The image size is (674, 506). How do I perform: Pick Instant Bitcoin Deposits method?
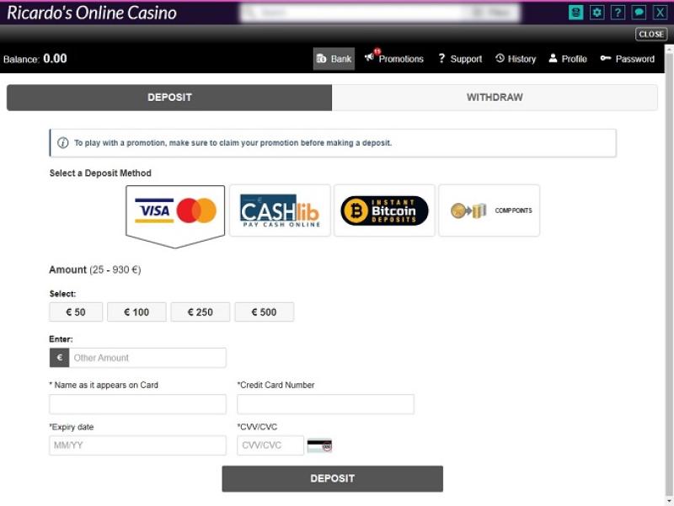(384, 210)
